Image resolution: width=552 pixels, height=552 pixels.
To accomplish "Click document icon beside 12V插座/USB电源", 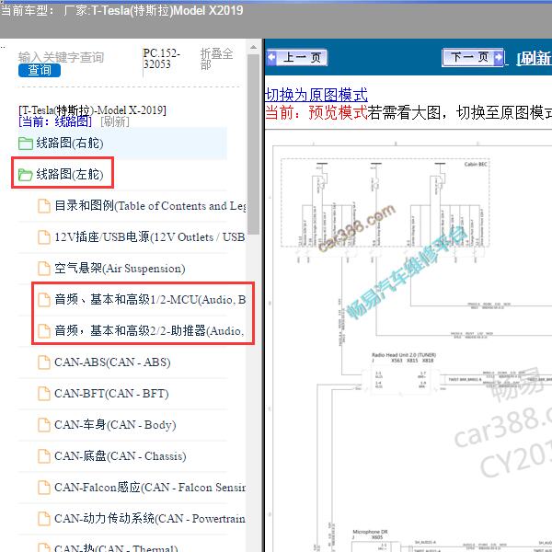I will click(x=44, y=237).
